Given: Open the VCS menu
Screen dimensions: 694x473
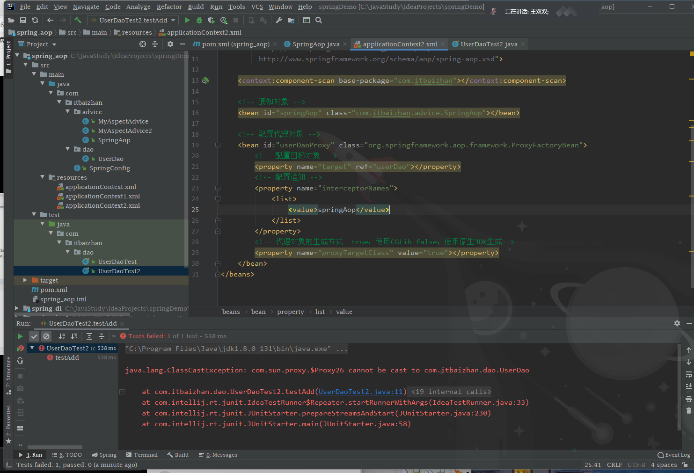Looking at the screenshot, I should pyautogui.click(x=257, y=7).
